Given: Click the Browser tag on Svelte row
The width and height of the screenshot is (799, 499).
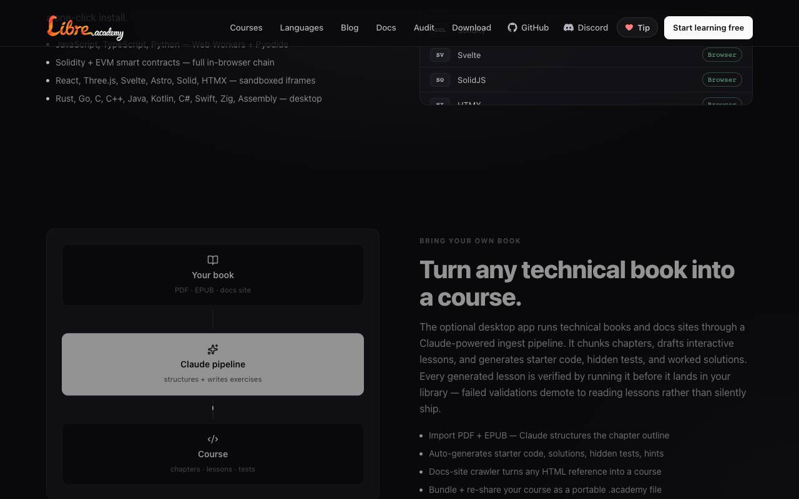Looking at the screenshot, I should (x=722, y=55).
